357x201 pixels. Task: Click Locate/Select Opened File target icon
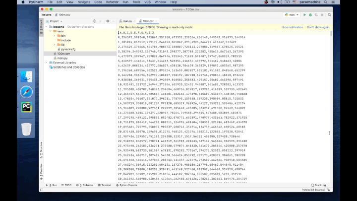coord(95,21)
